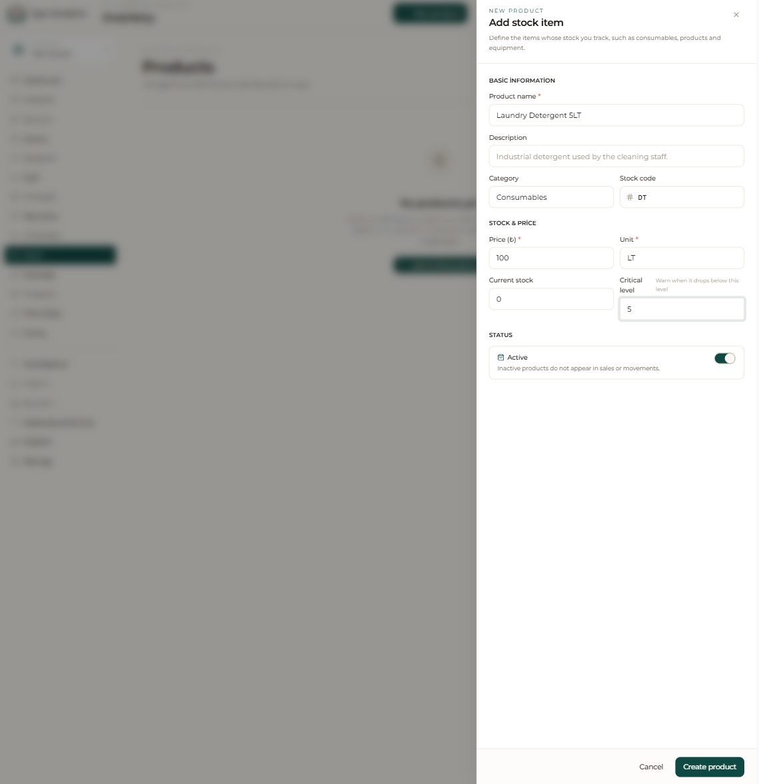Click the Create product button
Screen dimensions: 759x784
click(710, 767)
